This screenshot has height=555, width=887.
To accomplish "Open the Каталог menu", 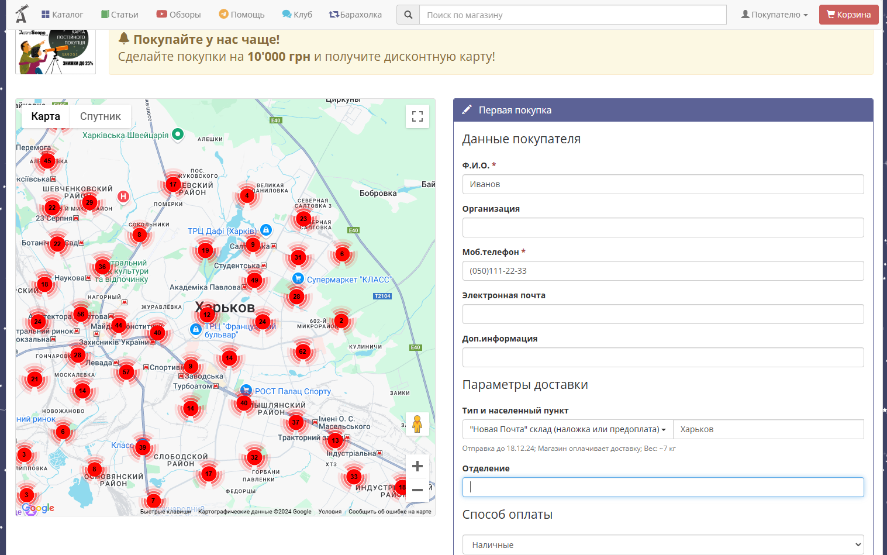I will [x=63, y=15].
